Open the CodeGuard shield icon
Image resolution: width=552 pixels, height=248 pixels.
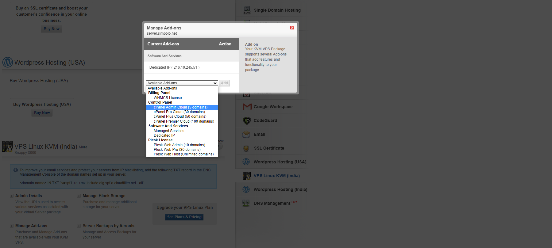(247, 120)
